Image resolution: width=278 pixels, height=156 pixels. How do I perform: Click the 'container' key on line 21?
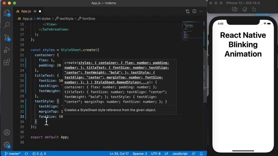[x=44, y=55]
